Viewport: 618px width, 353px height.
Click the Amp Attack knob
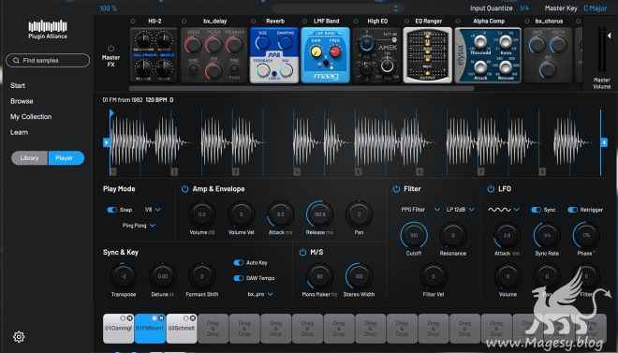280,213
